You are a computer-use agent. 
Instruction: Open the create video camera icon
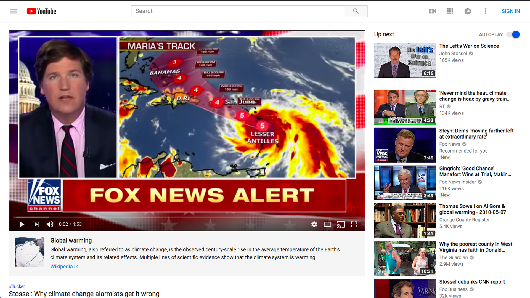(432, 11)
